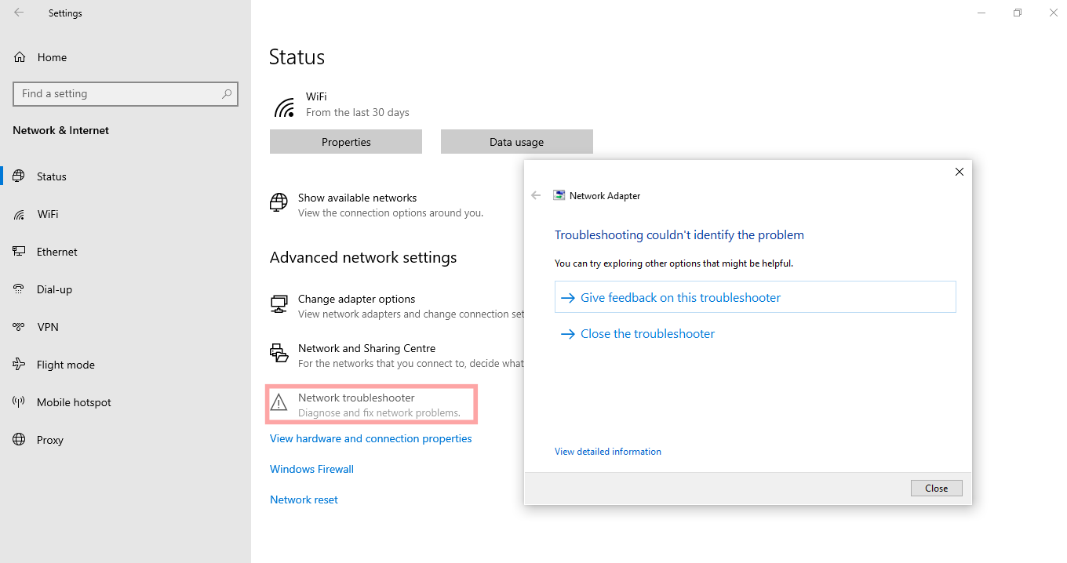Click the large WiFi icon under Status

point(283,107)
